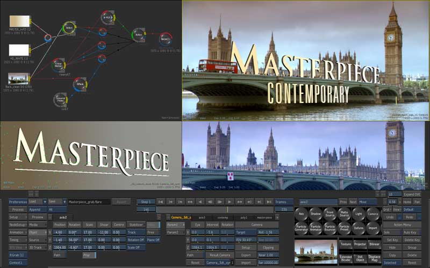Open the Load dropdown arrow
Image resolution: width=430 pixels, height=268 pixels.
pos(45,202)
